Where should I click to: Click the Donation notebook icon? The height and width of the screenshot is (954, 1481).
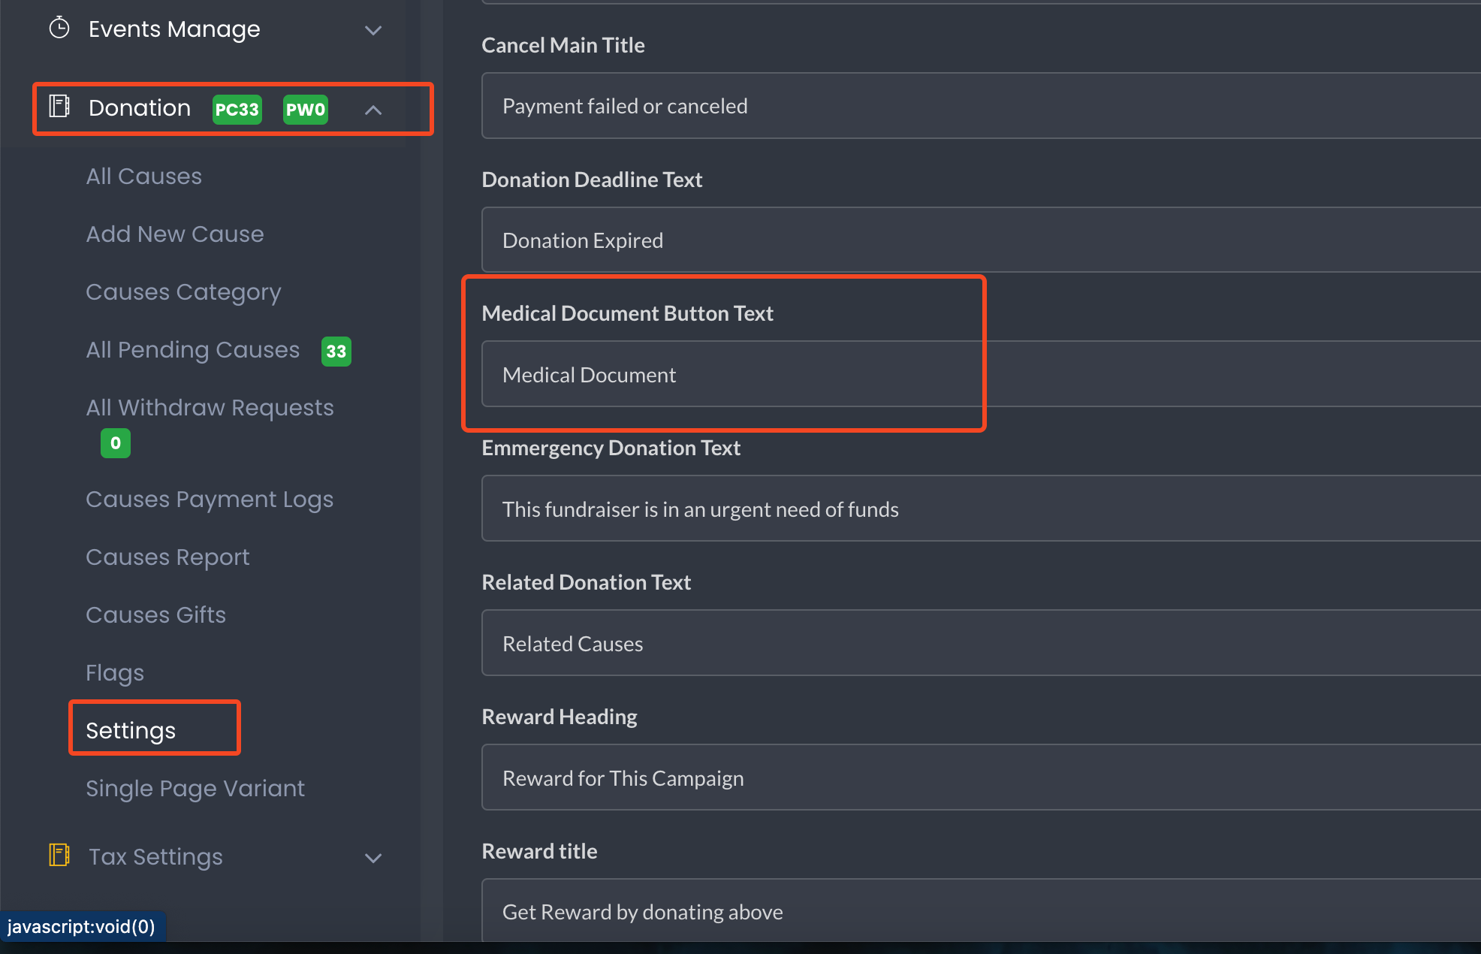tap(59, 107)
